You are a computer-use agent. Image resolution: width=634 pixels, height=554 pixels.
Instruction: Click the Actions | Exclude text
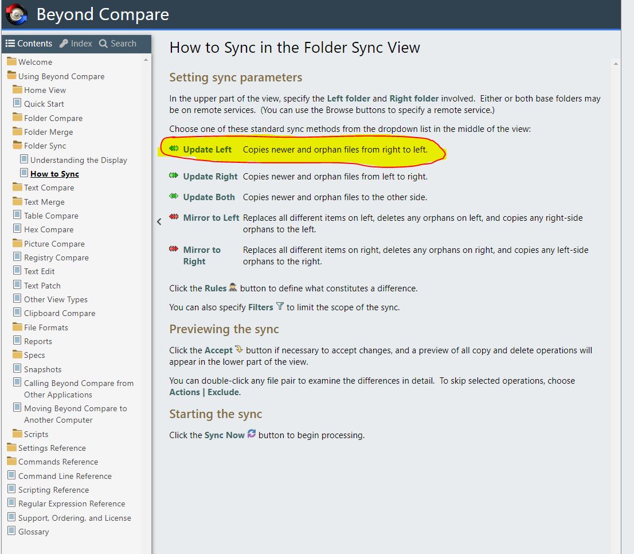click(204, 392)
